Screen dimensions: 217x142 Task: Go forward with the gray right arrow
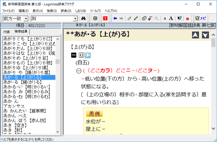[121, 18]
